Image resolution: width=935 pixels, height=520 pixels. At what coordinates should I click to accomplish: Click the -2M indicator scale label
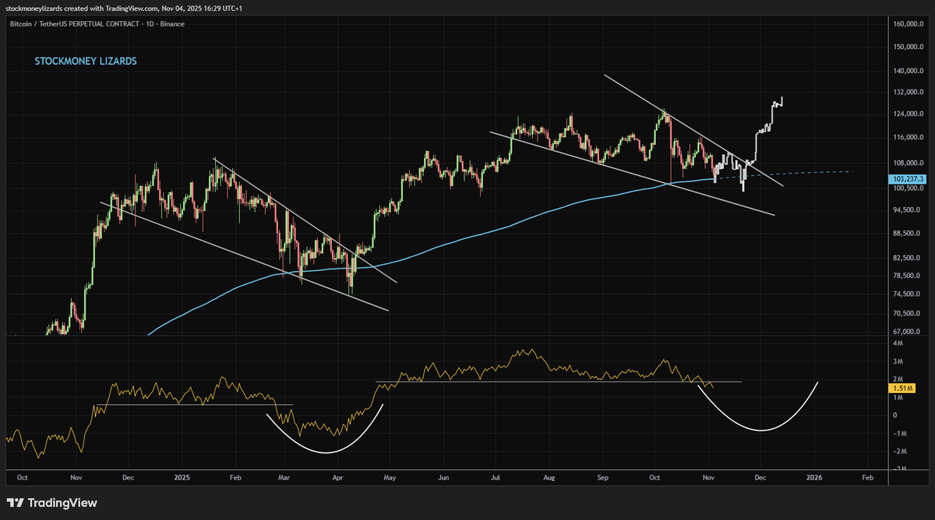click(898, 451)
